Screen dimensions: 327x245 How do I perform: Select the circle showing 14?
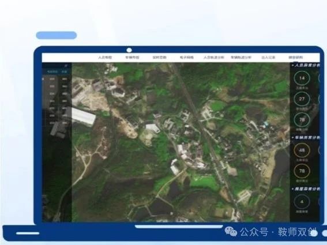point(302,78)
